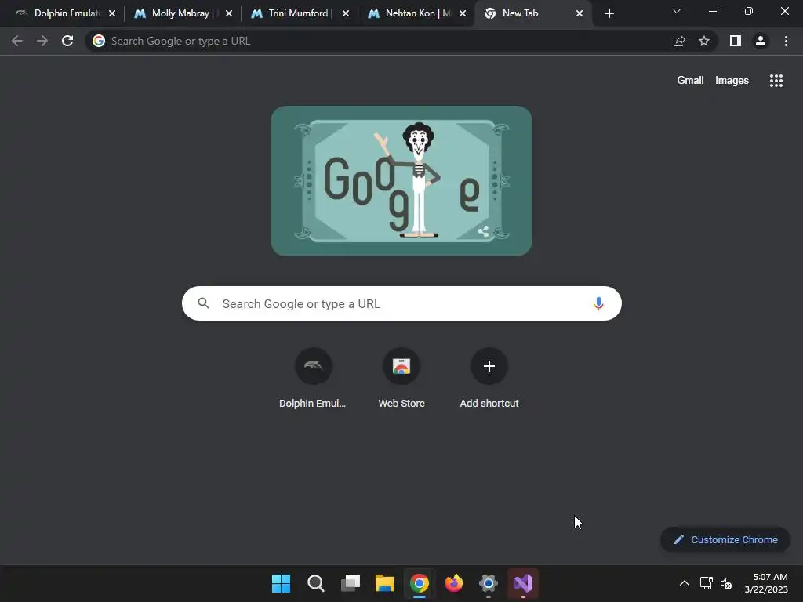The height and width of the screenshot is (602, 803).
Task: Close the Nehtan Kon tab
Action: click(x=463, y=13)
